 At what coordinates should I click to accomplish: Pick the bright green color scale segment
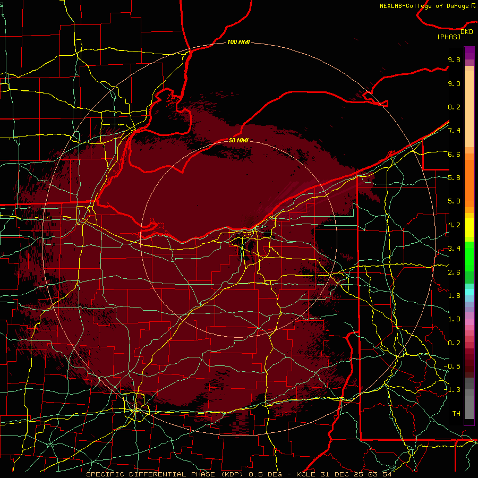coord(469,256)
